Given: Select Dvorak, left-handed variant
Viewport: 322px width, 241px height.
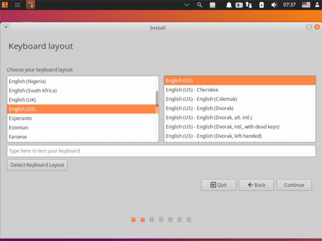Looking at the screenshot, I should (240, 136).
